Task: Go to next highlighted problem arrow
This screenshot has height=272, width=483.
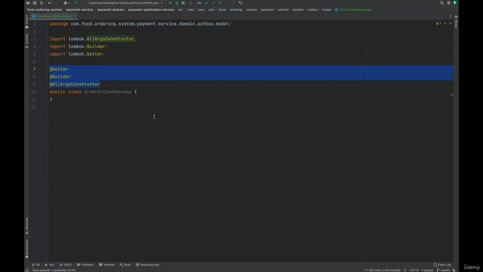Action: 450,23
